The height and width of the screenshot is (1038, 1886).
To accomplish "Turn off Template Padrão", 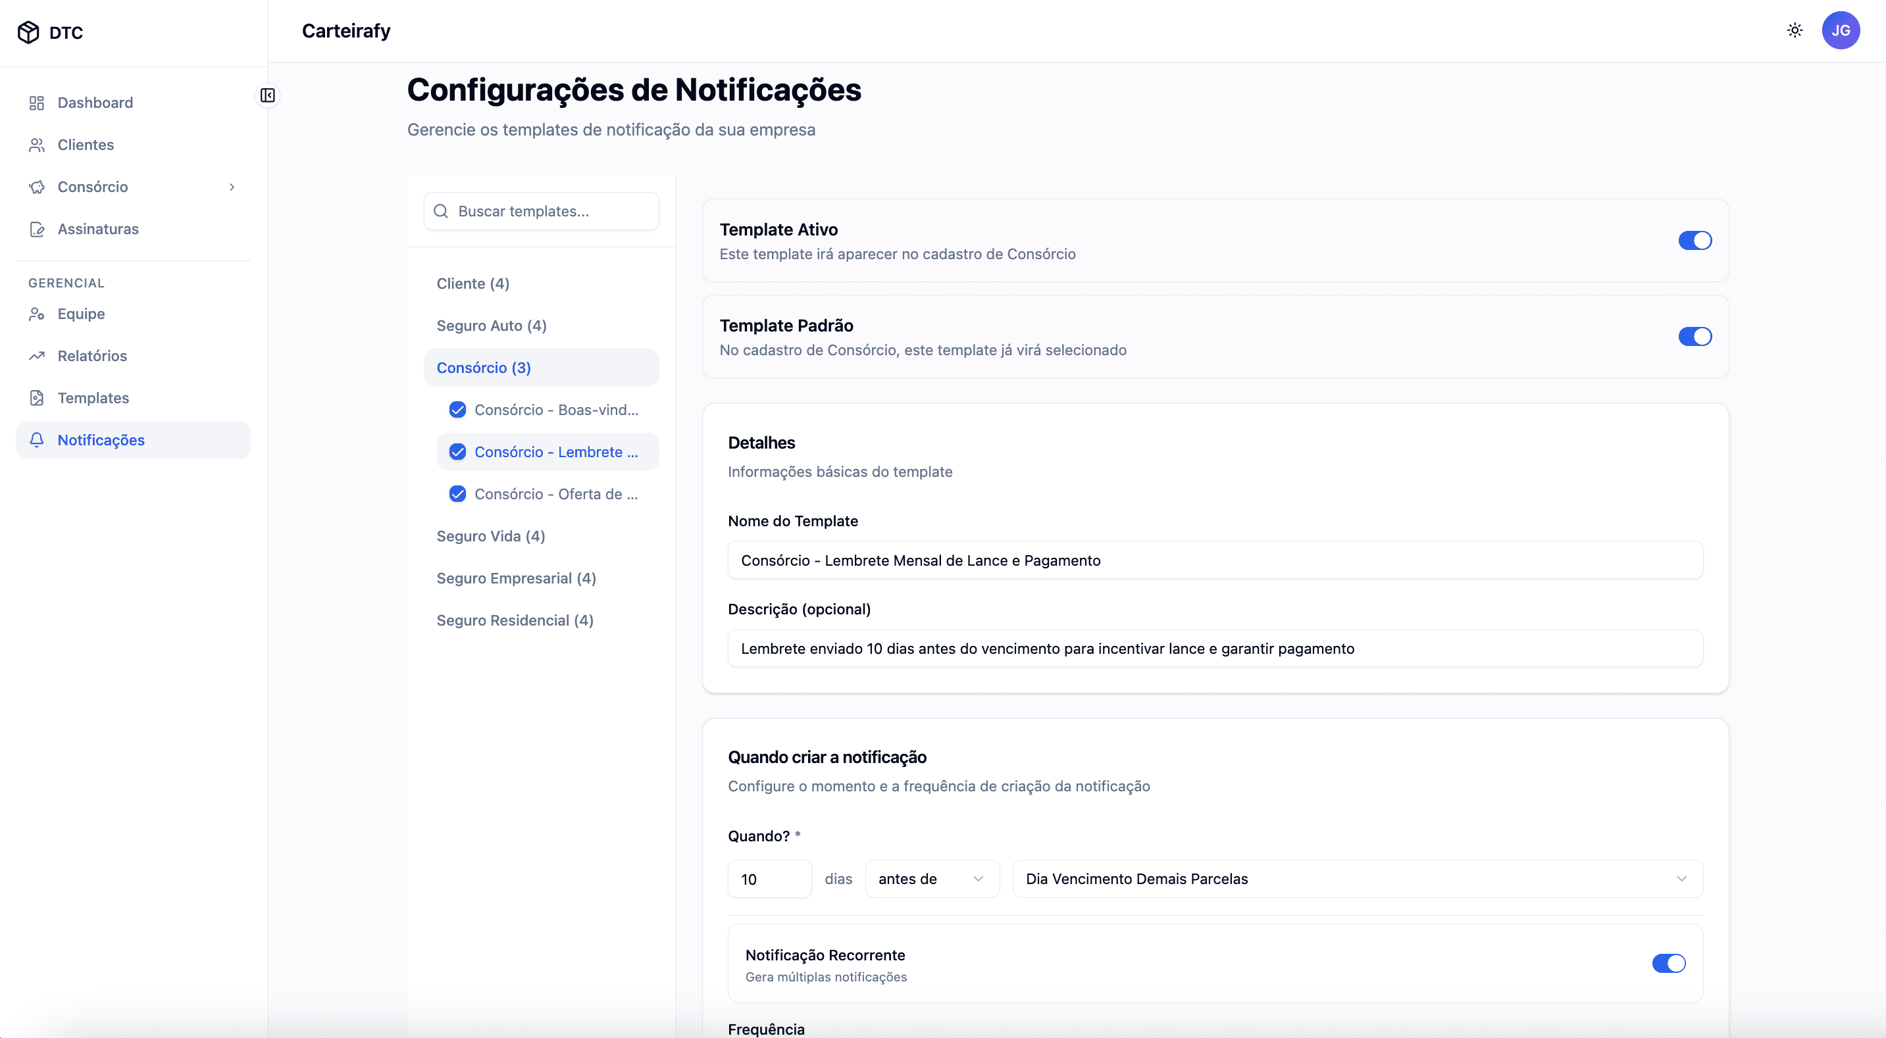I will coord(1695,337).
